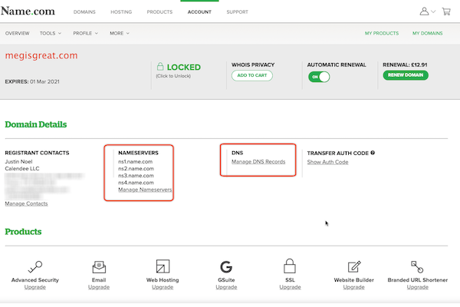Click the SSL padlock icon
The width and height of the screenshot is (460, 307).
(x=290, y=266)
